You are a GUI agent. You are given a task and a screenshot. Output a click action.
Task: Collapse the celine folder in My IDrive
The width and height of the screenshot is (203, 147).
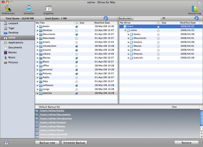125,30
